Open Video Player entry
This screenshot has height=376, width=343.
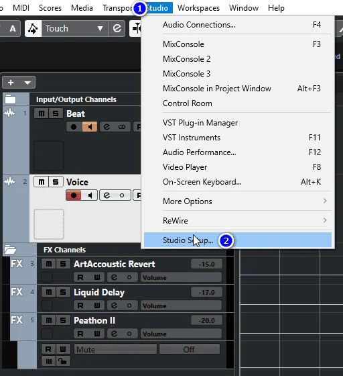[x=238, y=167]
